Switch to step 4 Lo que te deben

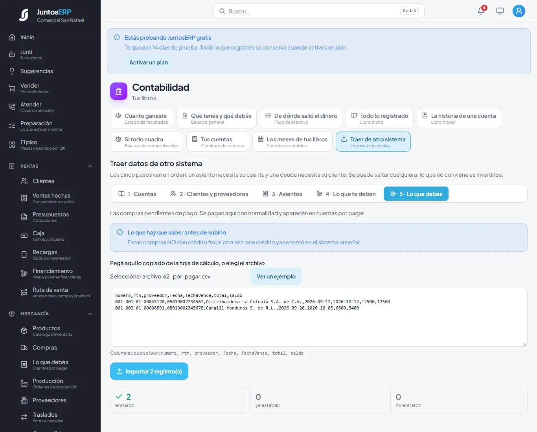tap(346, 194)
